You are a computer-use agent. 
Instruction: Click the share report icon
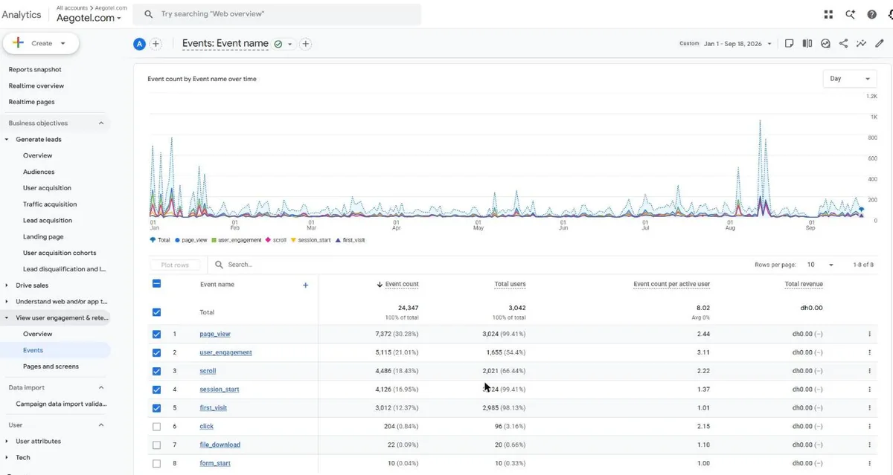(843, 44)
